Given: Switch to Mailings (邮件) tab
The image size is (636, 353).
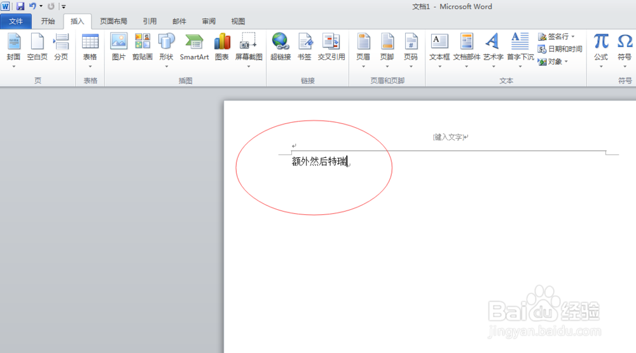Looking at the screenshot, I should pos(179,21).
